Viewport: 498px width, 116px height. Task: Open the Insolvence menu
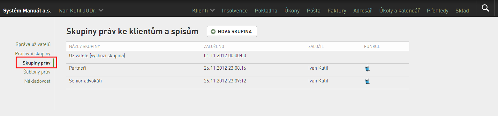pos(235,11)
